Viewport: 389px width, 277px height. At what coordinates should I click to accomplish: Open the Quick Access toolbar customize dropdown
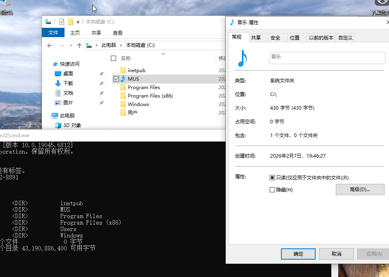[x=79, y=21]
